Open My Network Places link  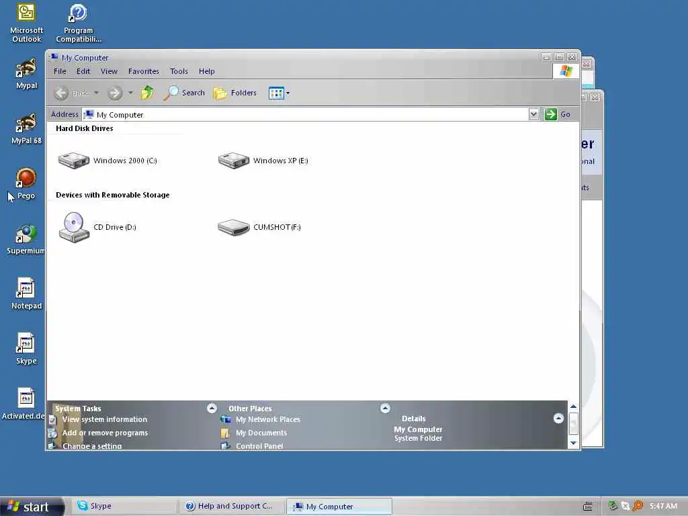pos(267,419)
